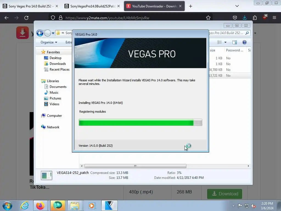The height and width of the screenshot is (211, 281).
Task: Click the scroll right arrow in file list
Action: [248, 166]
